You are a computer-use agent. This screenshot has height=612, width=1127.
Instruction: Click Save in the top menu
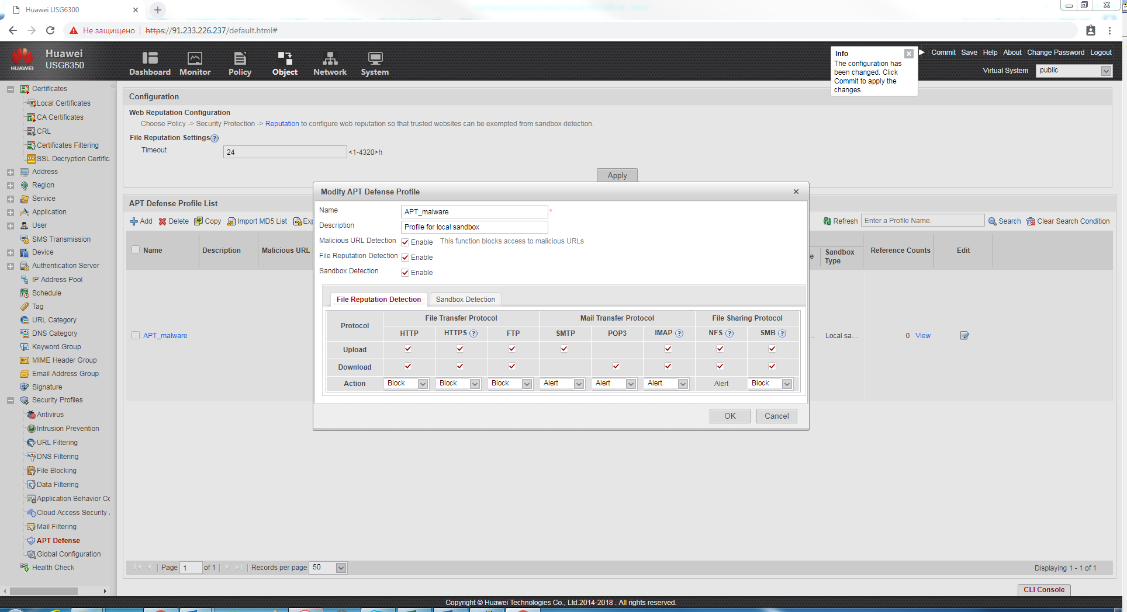click(969, 53)
